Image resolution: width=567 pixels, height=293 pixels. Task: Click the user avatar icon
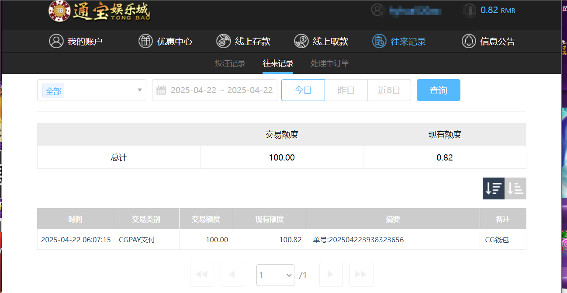(377, 10)
